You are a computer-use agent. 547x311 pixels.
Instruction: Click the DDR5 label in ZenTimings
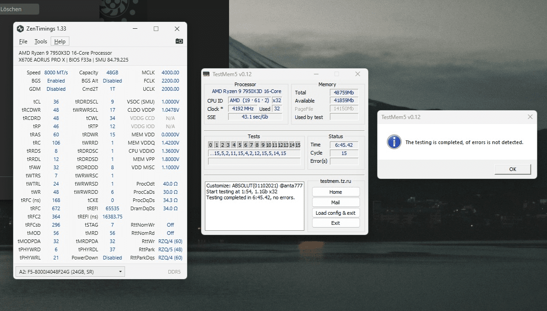(x=174, y=272)
